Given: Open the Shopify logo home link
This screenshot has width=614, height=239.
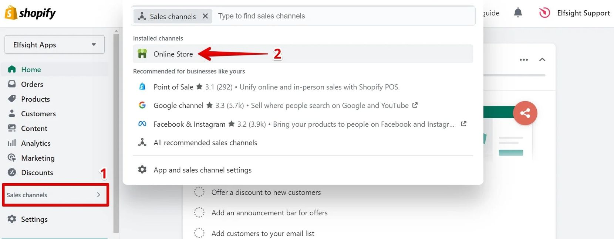Looking at the screenshot, I should tap(30, 13).
